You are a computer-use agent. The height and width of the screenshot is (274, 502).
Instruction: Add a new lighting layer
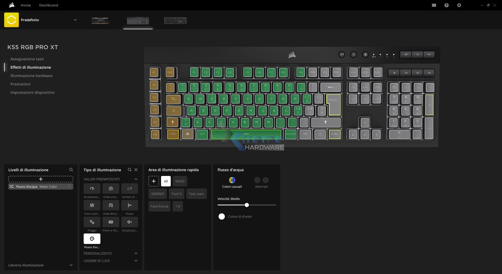[x=41, y=179]
